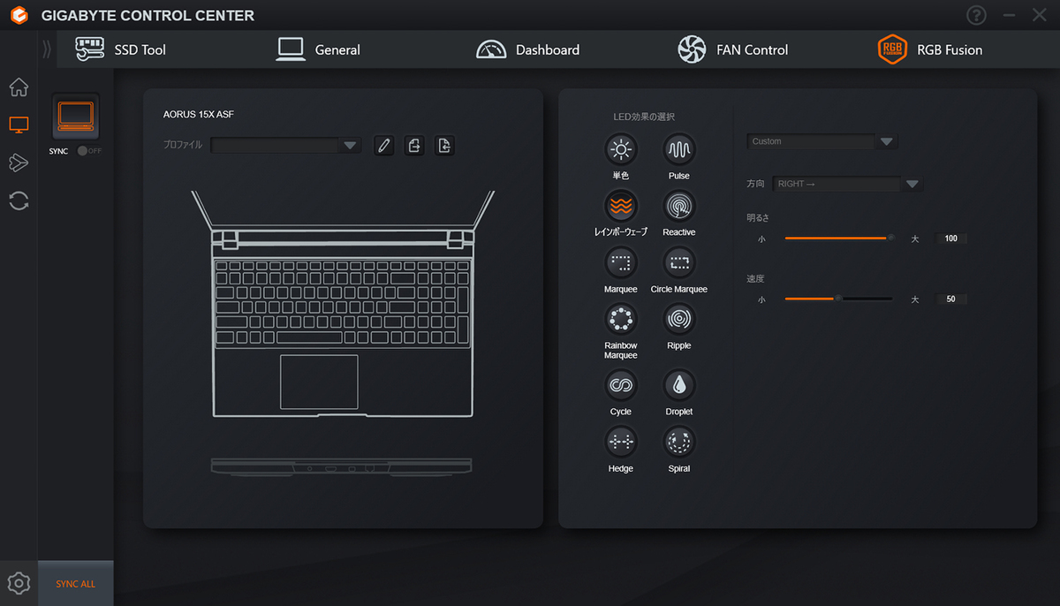Click the help question mark icon
1060x606 pixels.
click(976, 15)
